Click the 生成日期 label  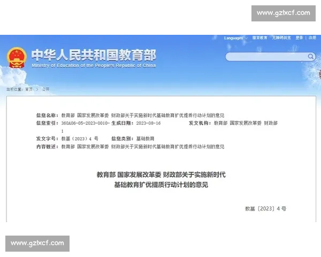click(122, 123)
